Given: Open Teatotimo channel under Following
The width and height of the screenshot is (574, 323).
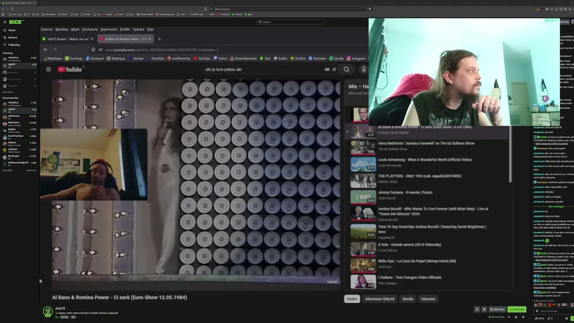Looking at the screenshot, I should (x=19, y=58).
